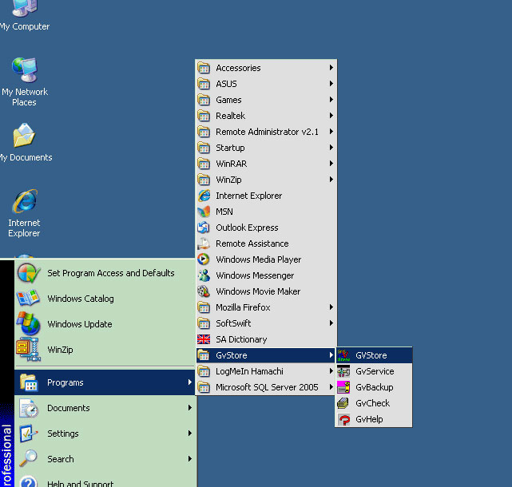This screenshot has height=487, width=512.
Task: Click the Settings icon in Start menu
Action: tap(29, 434)
